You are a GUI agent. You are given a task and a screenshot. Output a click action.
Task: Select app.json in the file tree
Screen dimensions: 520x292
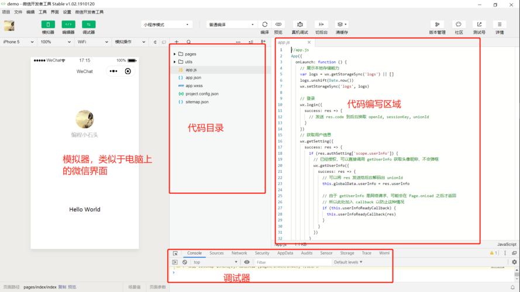click(193, 78)
